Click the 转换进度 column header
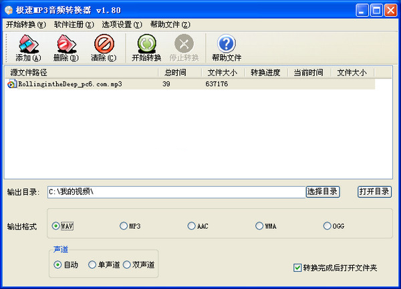The image size is (401, 289). tap(266, 73)
